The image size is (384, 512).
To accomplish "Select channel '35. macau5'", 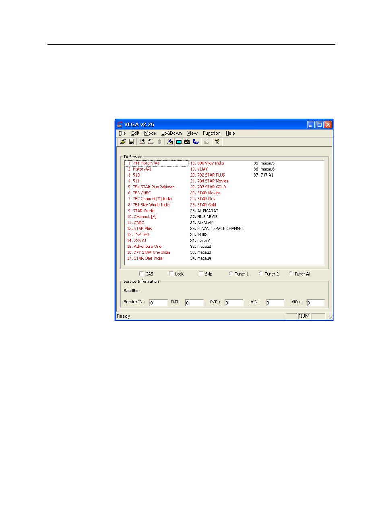I will pos(264,163).
